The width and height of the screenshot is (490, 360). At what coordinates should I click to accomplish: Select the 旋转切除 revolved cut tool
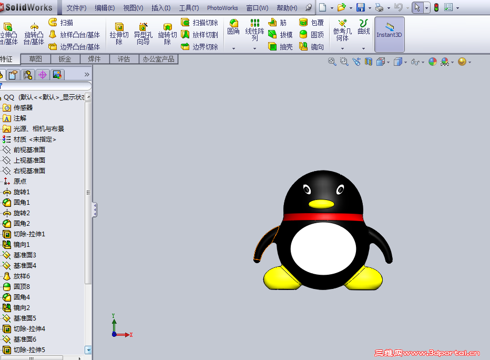(168, 34)
